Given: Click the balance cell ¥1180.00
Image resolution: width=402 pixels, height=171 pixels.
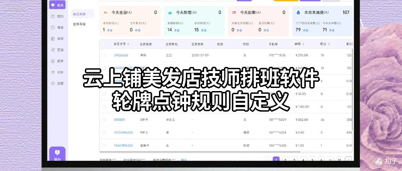Looking at the screenshot, I should click(x=302, y=107).
